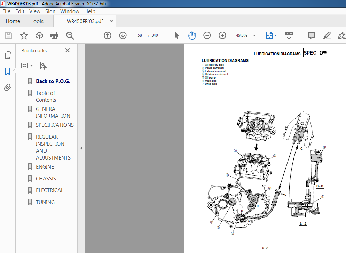Viewport: 346px width, 253px height.
Task: Open the Help menu
Action: coord(89,11)
